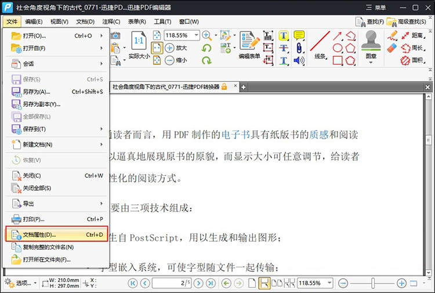435x293 pixels.
Task: Select the red rectangle shape tool
Action: click(338, 60)
